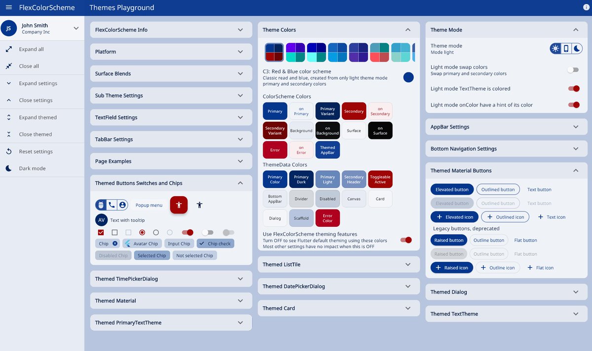Uncheck the red checked checkbox
Viewport: 592px width, 351px height.
point(101,232)
